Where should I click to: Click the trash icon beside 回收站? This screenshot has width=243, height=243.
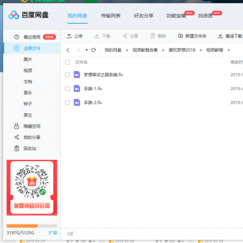(x=17, y=148)
